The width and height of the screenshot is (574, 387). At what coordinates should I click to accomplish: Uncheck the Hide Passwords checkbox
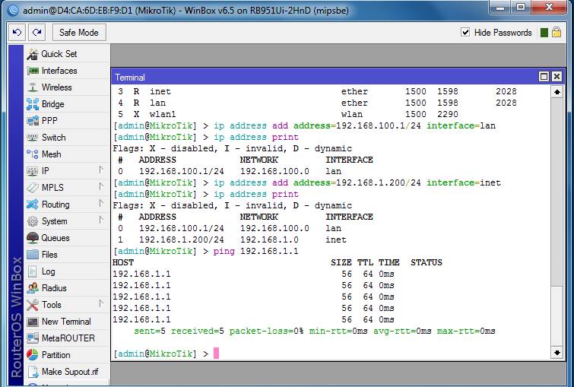coord(465,32)
